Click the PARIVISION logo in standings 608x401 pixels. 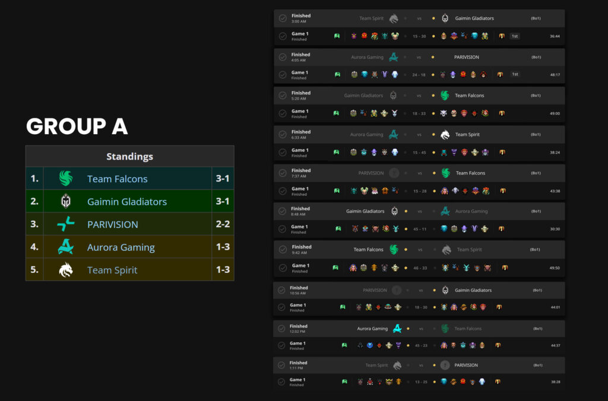click(66, 224)
